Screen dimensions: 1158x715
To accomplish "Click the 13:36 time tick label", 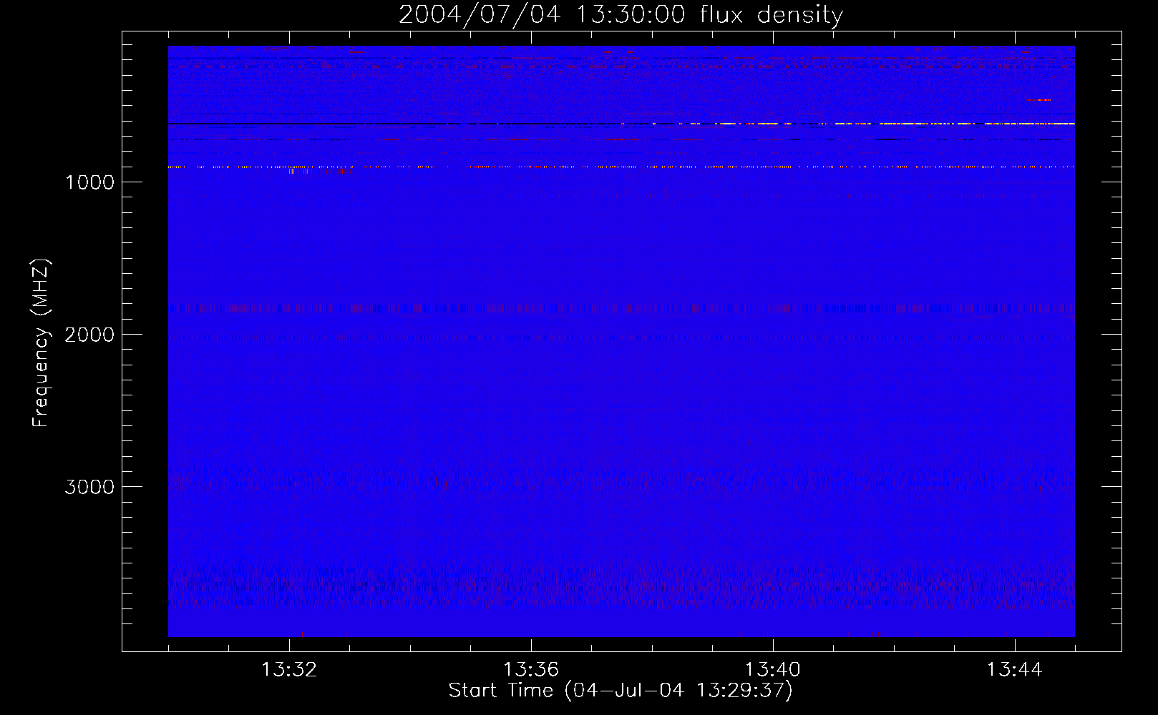I will coord(531,670).
